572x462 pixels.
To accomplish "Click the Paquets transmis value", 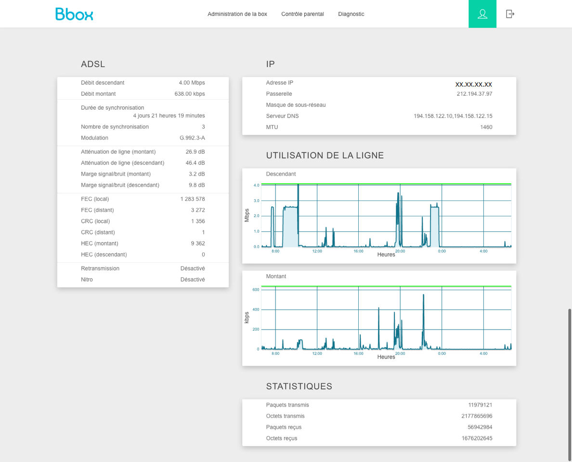I will [480, 405].
